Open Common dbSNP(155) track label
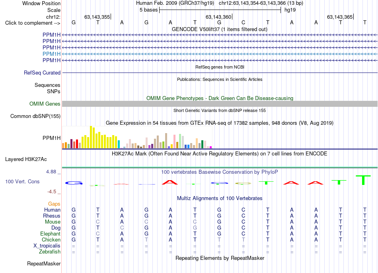This screenshot has height=273, width=378. coord(35,116)
